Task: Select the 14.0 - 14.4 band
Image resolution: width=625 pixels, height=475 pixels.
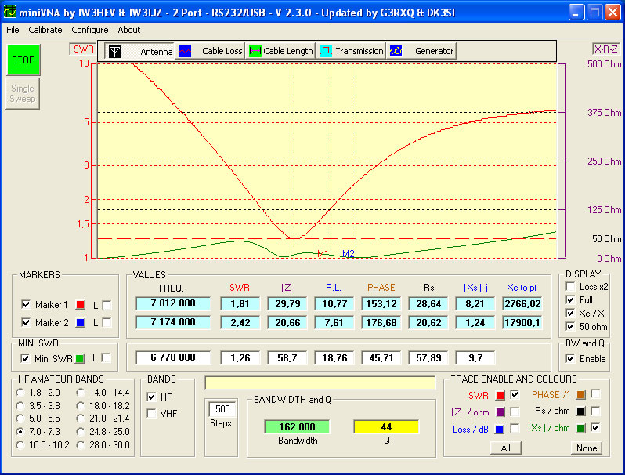Action: coord(81,392)
